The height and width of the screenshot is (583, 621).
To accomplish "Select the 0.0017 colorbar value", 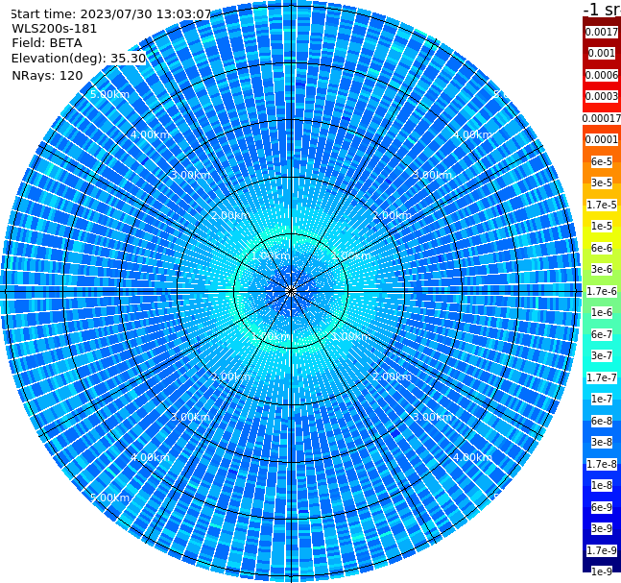I will pos(602,32).
